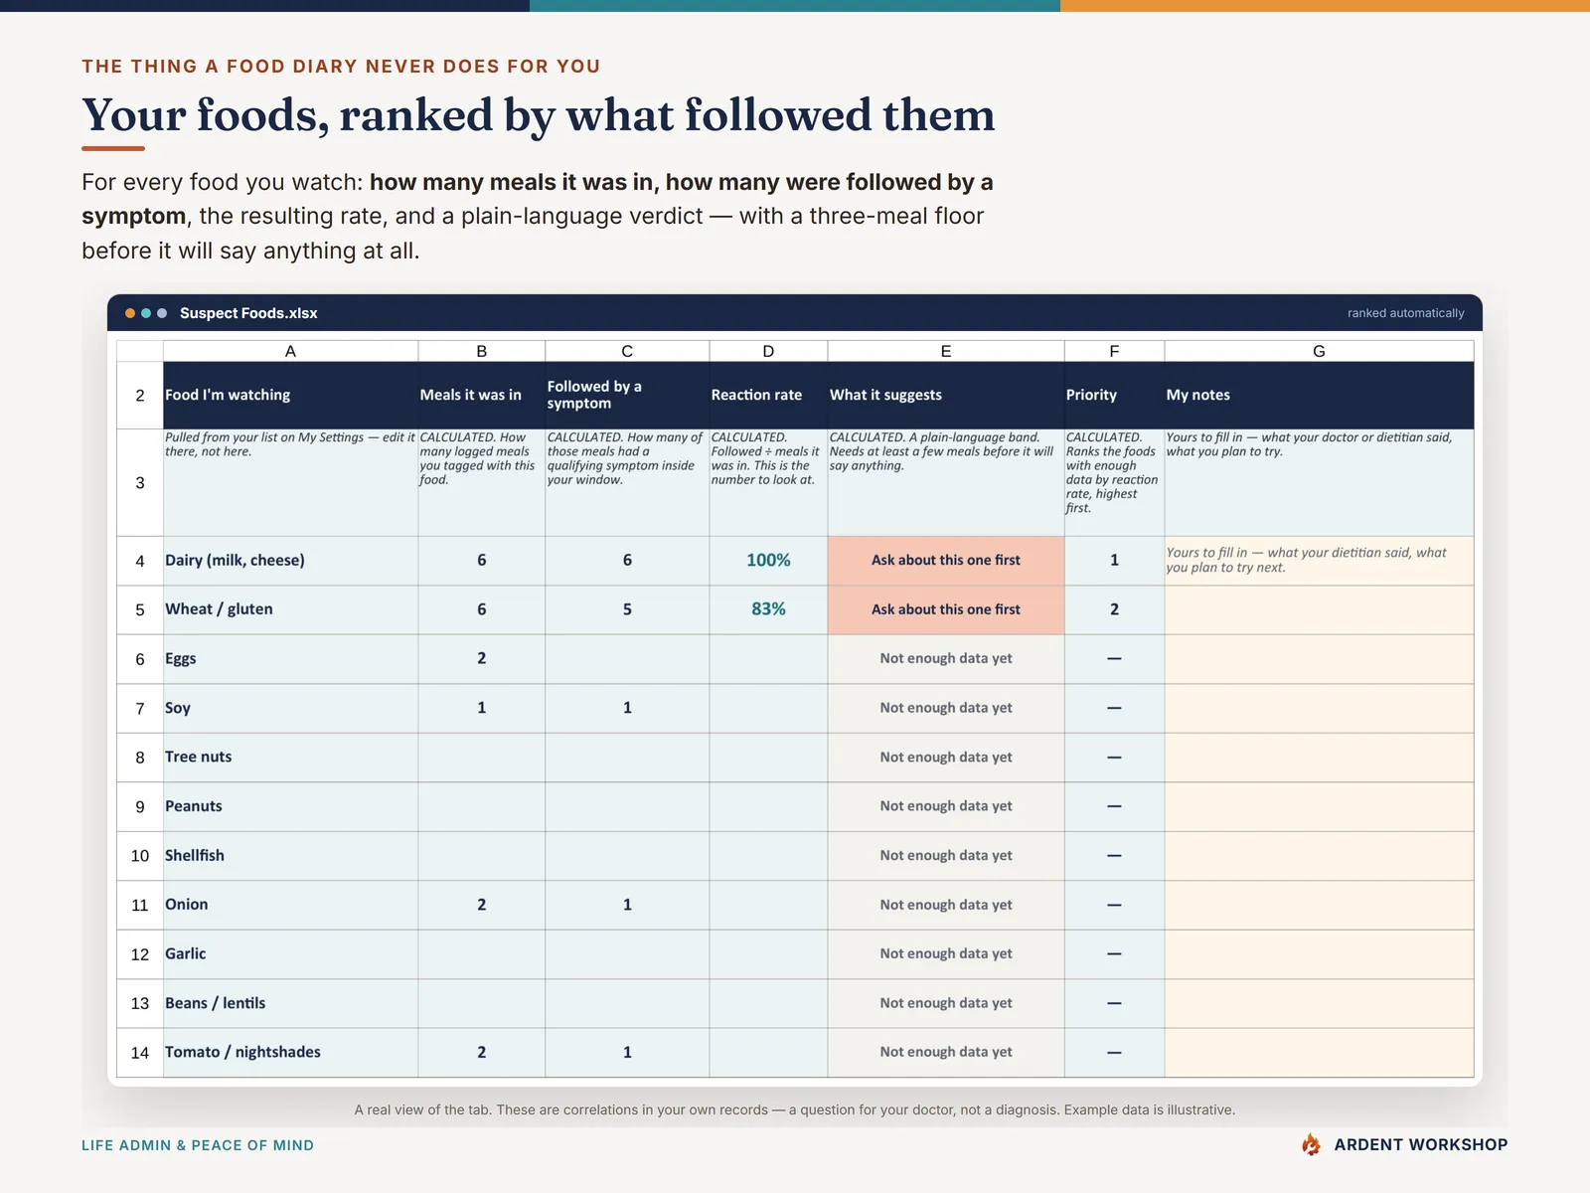The height and width of the screenshot is (1193, 1590).
Task: Click the 'Followed by a symptom' header cell
Action: pyautogui.click(x=627, y=395)
